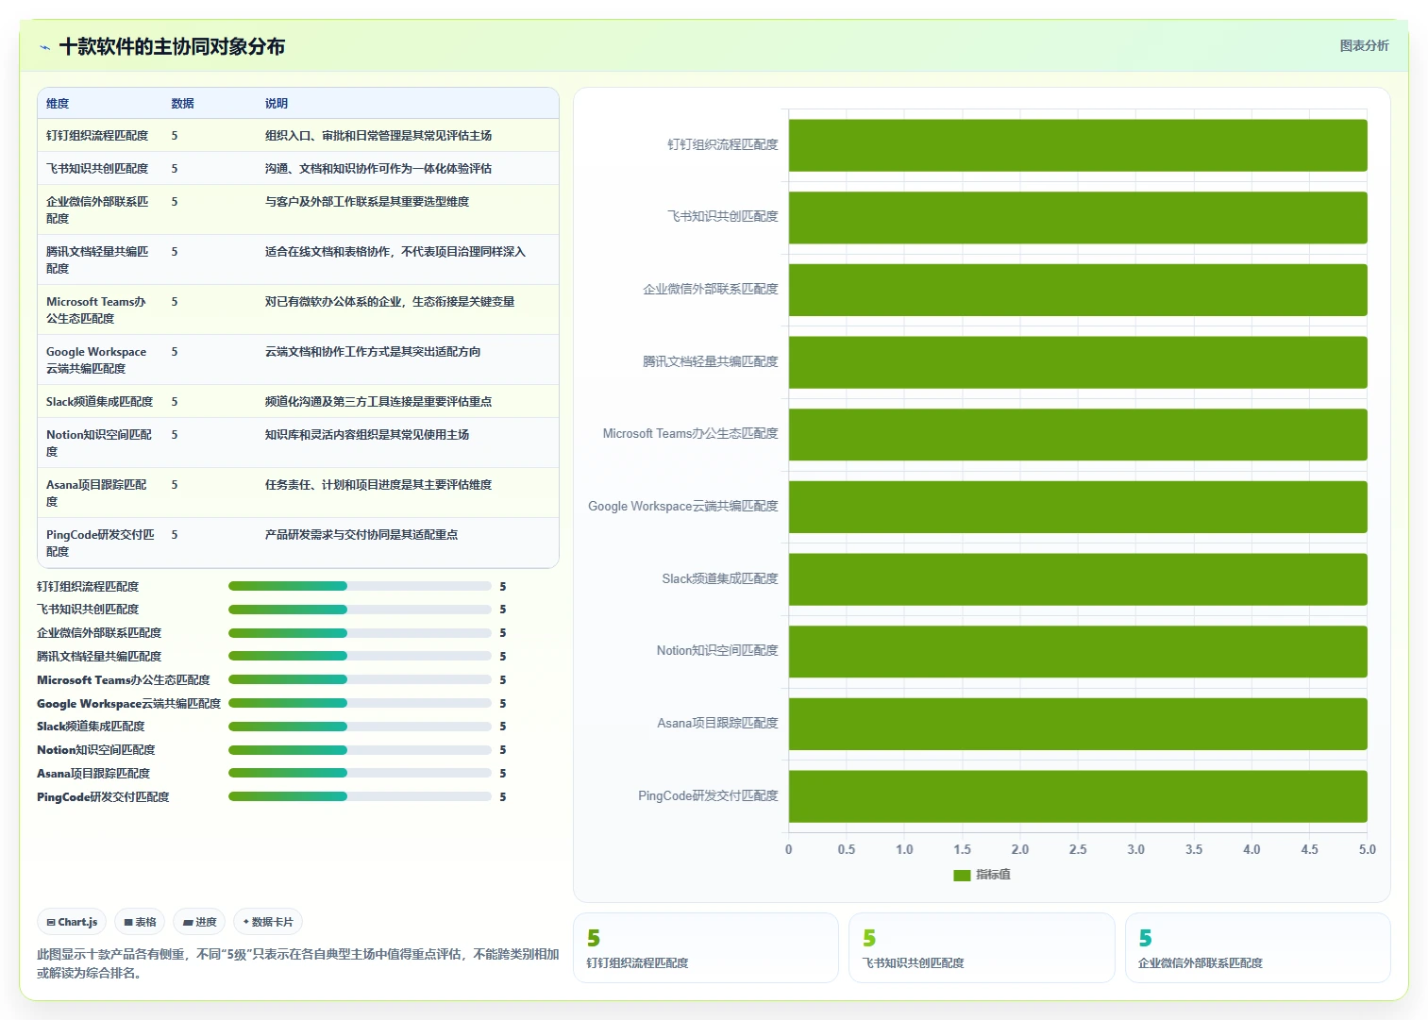The width and height of the screenshot is (1428, 1020).
Task: Click description 与客户及外部工作联系是其重要选型维度
Action: [367, 202]
